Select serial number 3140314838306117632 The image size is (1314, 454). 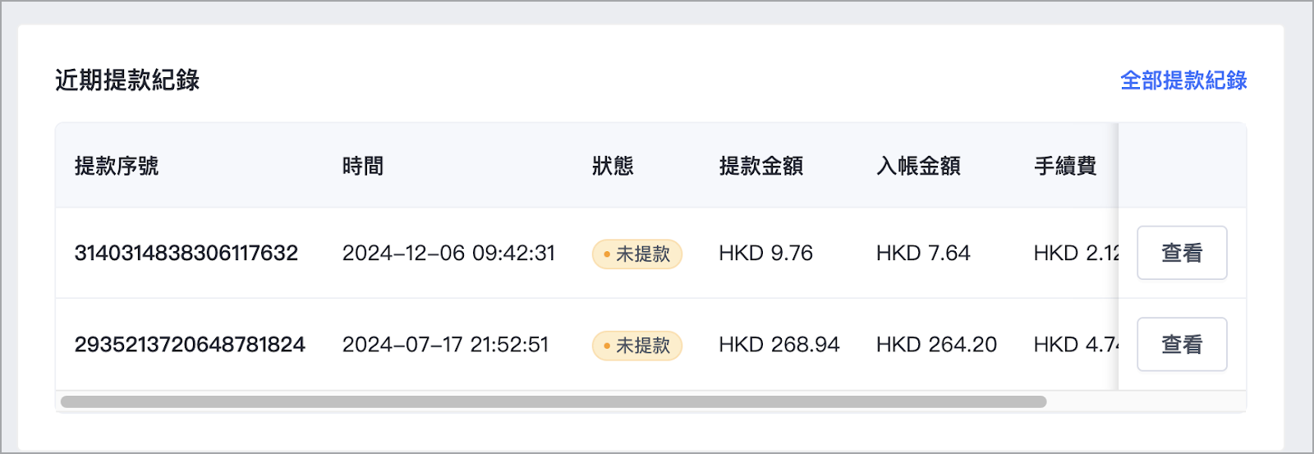point(186,253)
